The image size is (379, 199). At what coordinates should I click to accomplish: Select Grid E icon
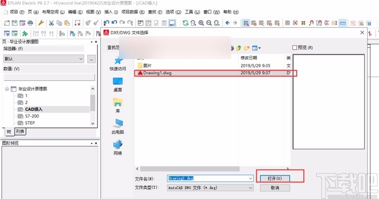(277, 23)
